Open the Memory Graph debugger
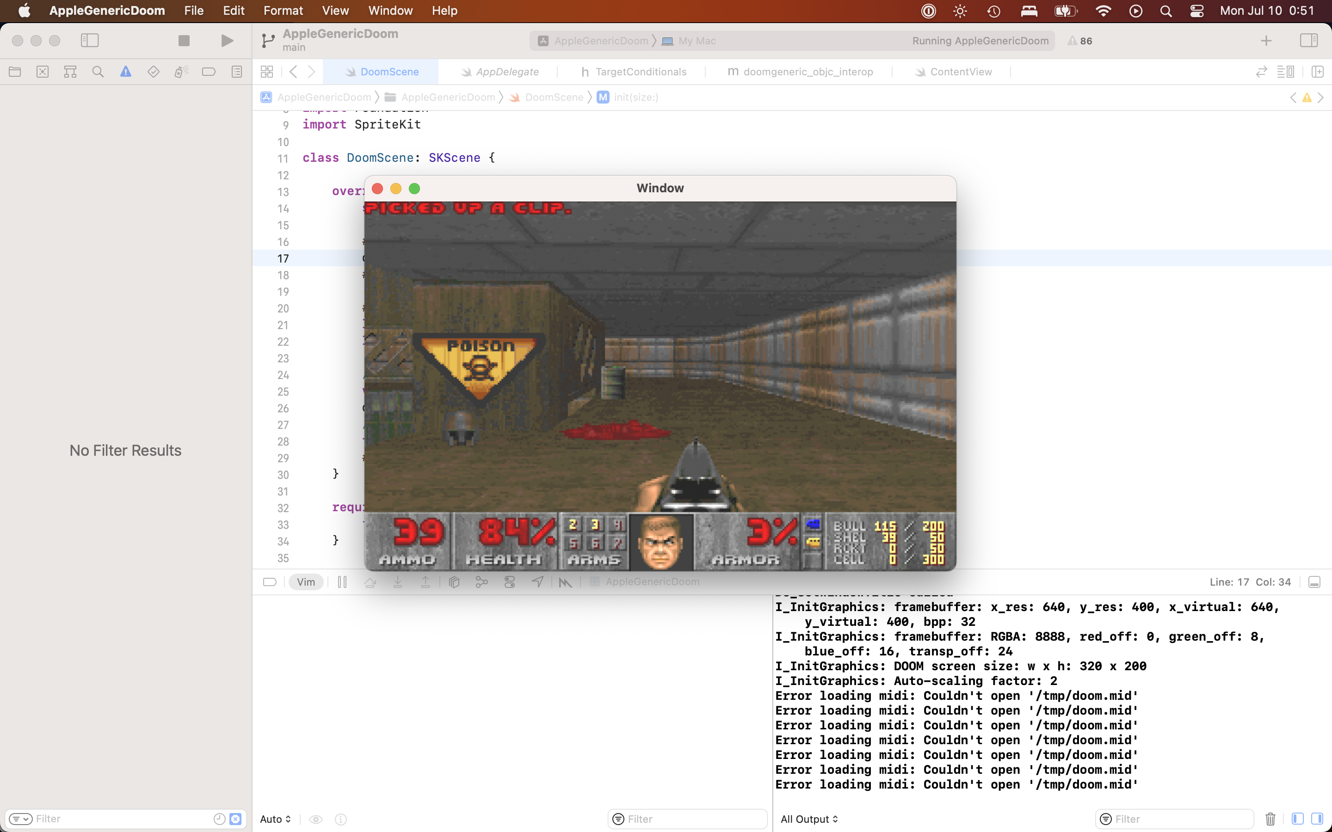This screenshot has width=1332, height=832. click(x=481, y=581)
